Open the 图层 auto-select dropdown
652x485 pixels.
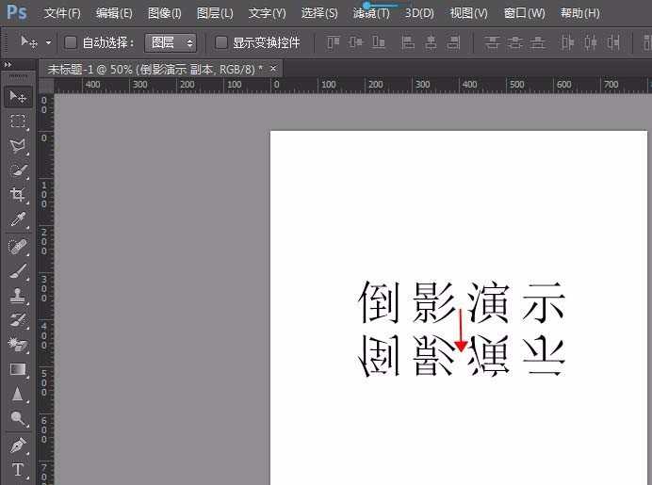[x=171, y=42]
